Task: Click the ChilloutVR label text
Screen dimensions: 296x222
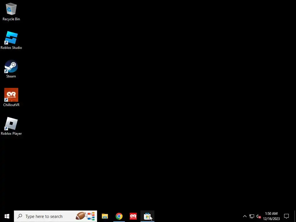Action: [x=11, y=105]
